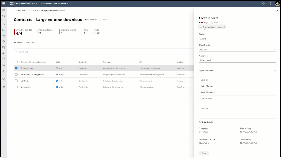Open settings gear in top header
This screenshot has height=158, width=281.
263,4
